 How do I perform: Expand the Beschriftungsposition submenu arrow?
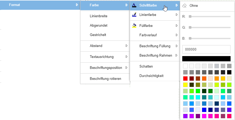(126, 68)
